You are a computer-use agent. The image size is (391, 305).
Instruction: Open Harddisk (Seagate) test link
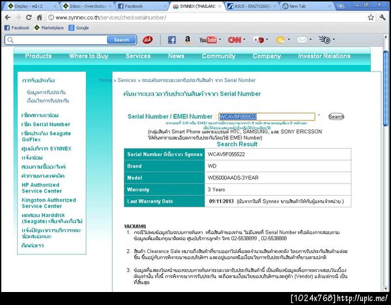tap(52, 218)
